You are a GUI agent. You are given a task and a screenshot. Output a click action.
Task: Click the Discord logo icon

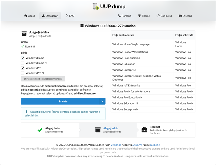tap(180, 16)
